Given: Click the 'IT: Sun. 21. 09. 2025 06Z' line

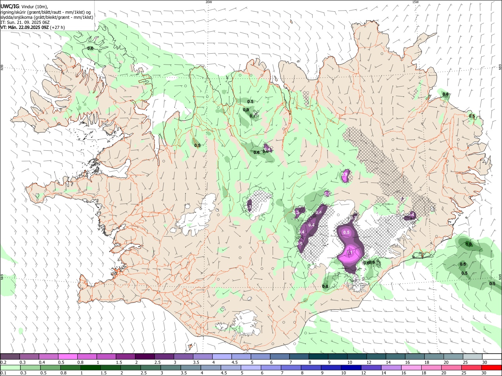Looking at the screenshot, I should pyautogui.click(x=25, y=22).
